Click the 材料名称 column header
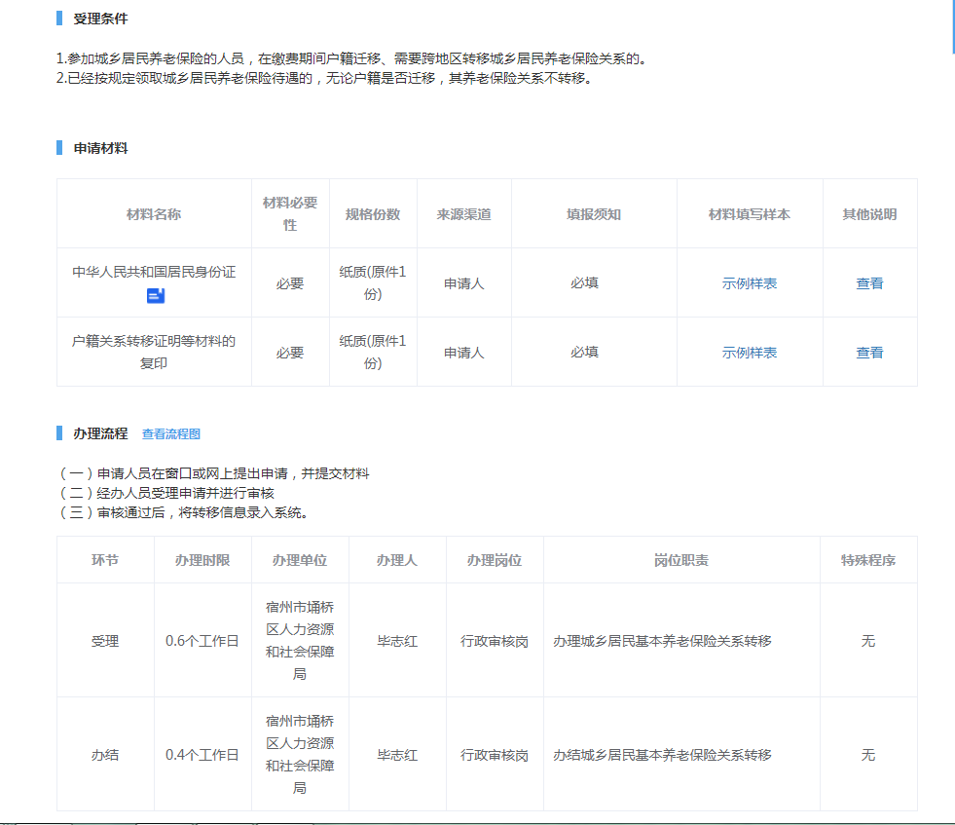 tap(154, 214)
